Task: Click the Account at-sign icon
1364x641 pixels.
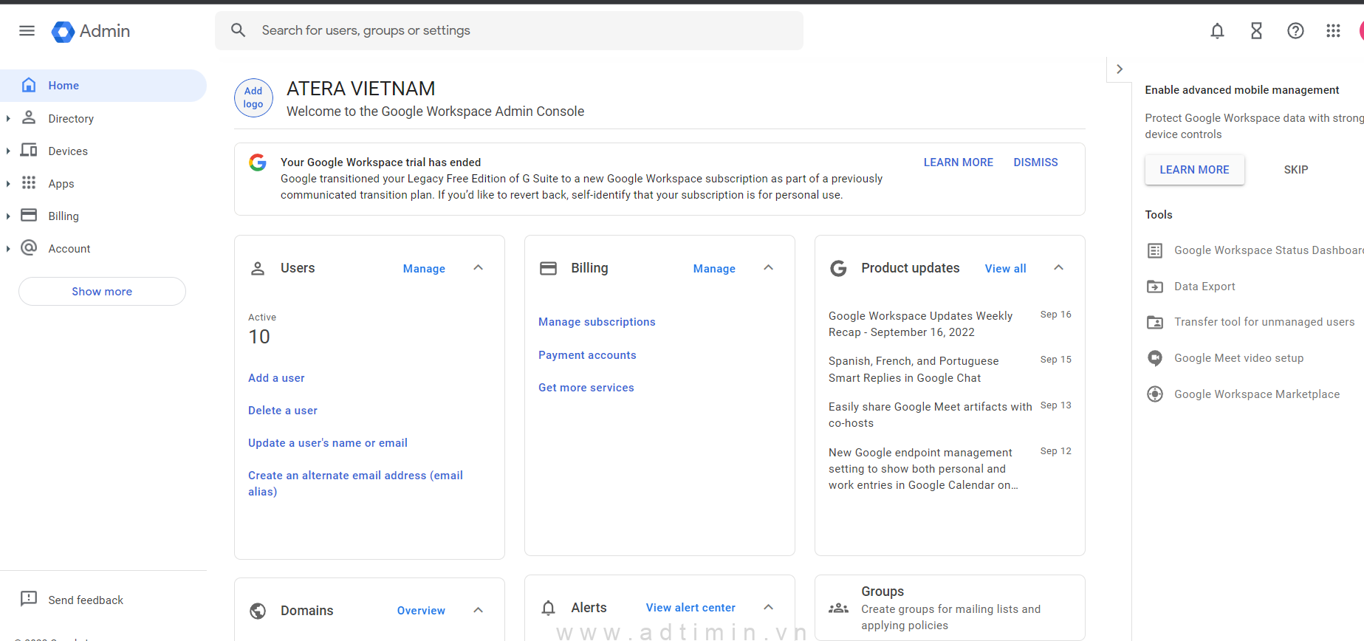Action: pos(29,247)
